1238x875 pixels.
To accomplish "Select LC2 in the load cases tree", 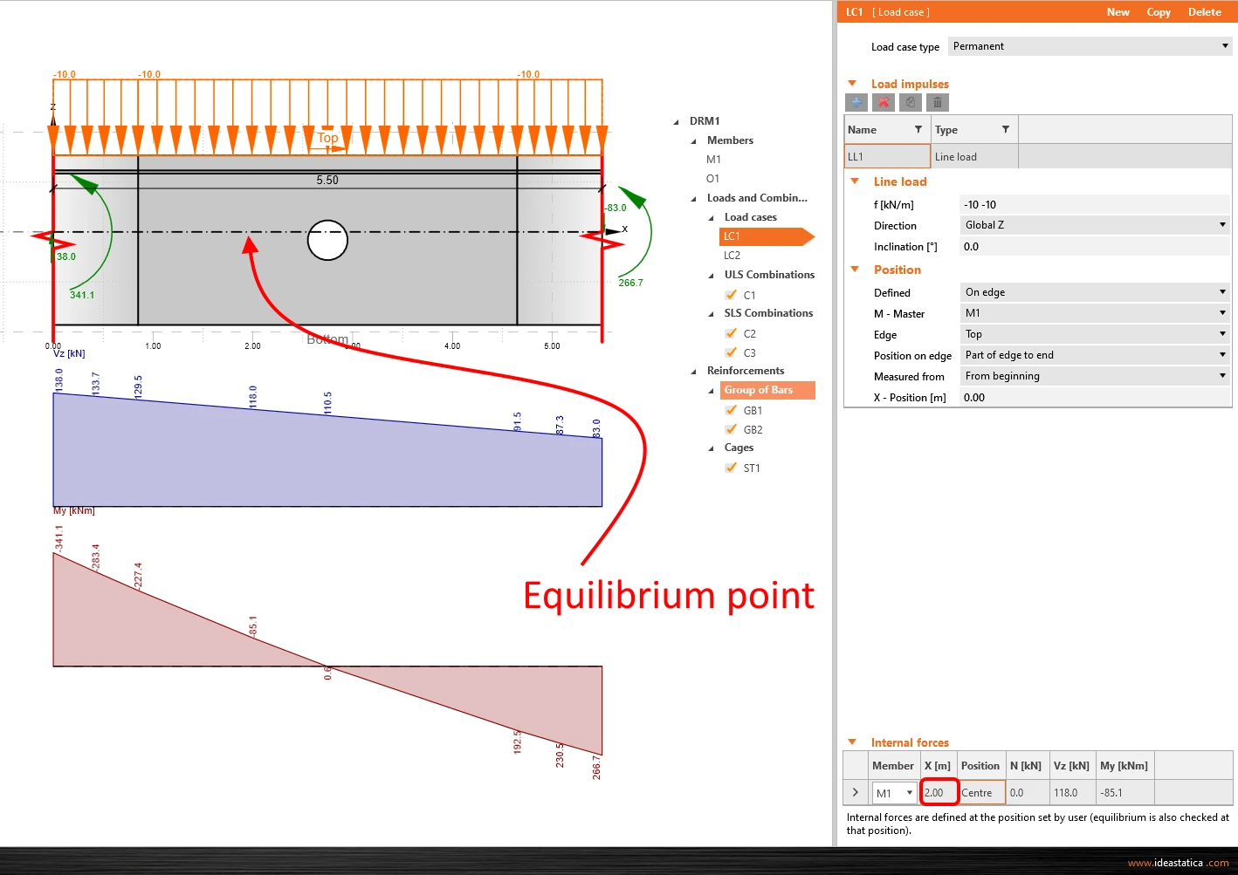I will [732, 256].
